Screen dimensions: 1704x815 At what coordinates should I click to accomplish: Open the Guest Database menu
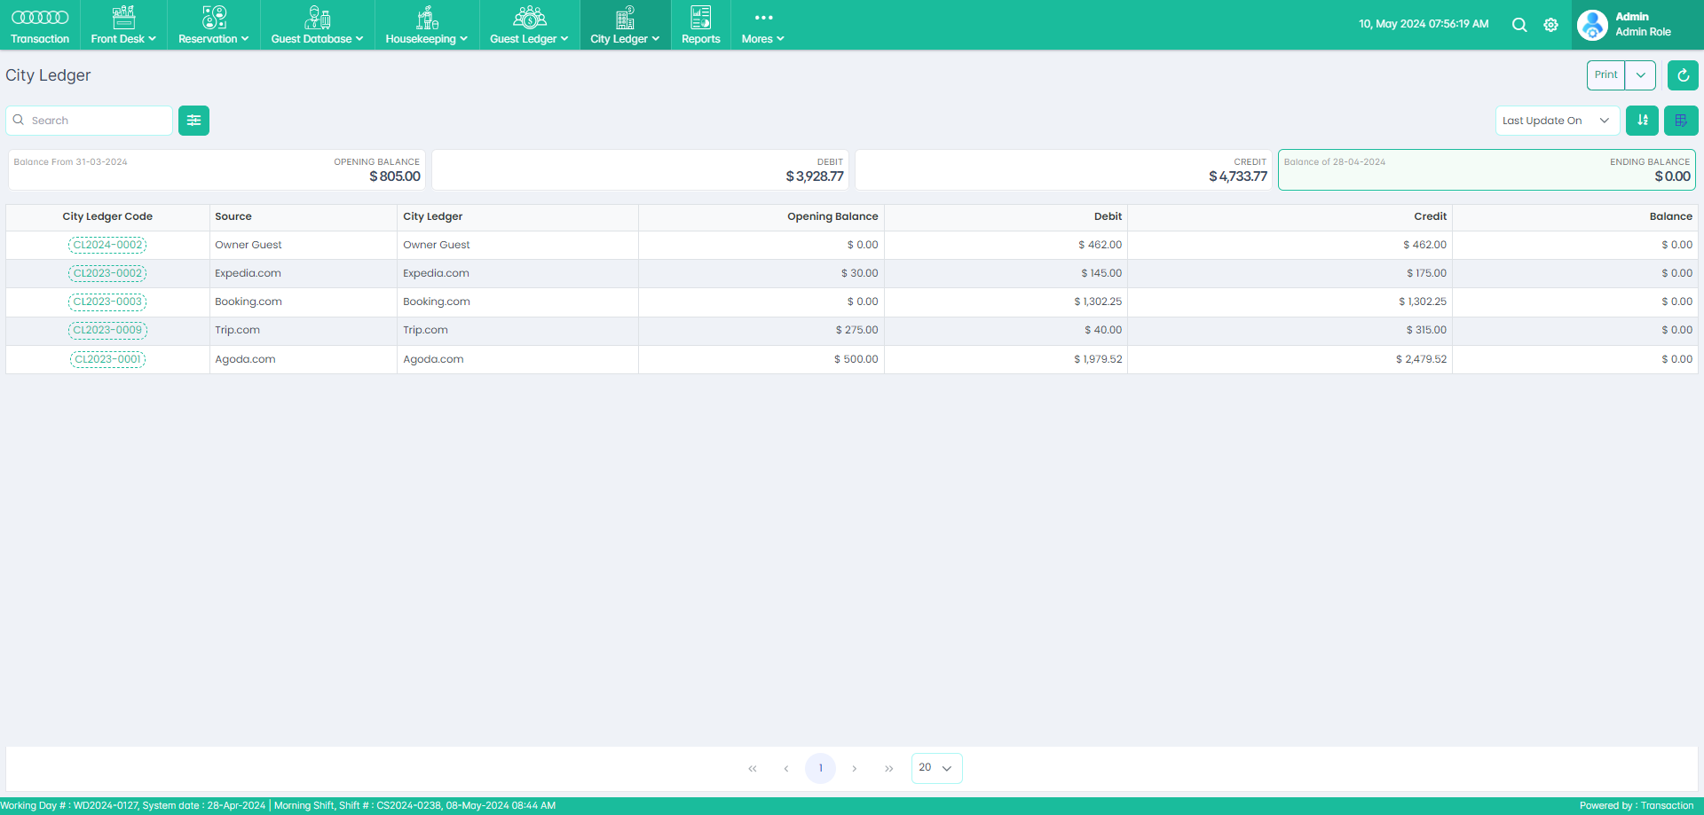[x=317, y=25]
